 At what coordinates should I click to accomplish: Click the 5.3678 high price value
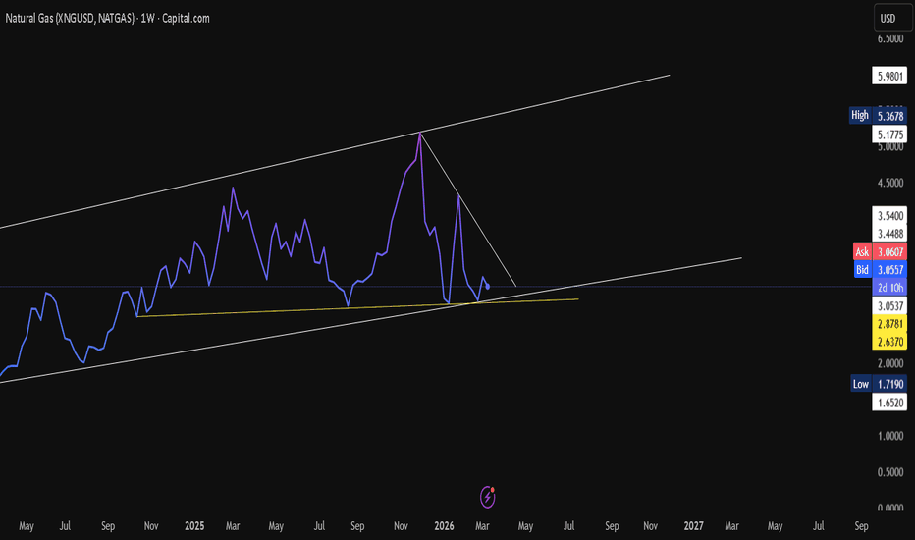[889, 116]
